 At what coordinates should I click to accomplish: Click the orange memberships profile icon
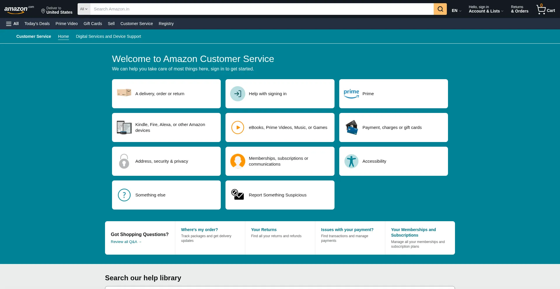[x=238, y=161]
